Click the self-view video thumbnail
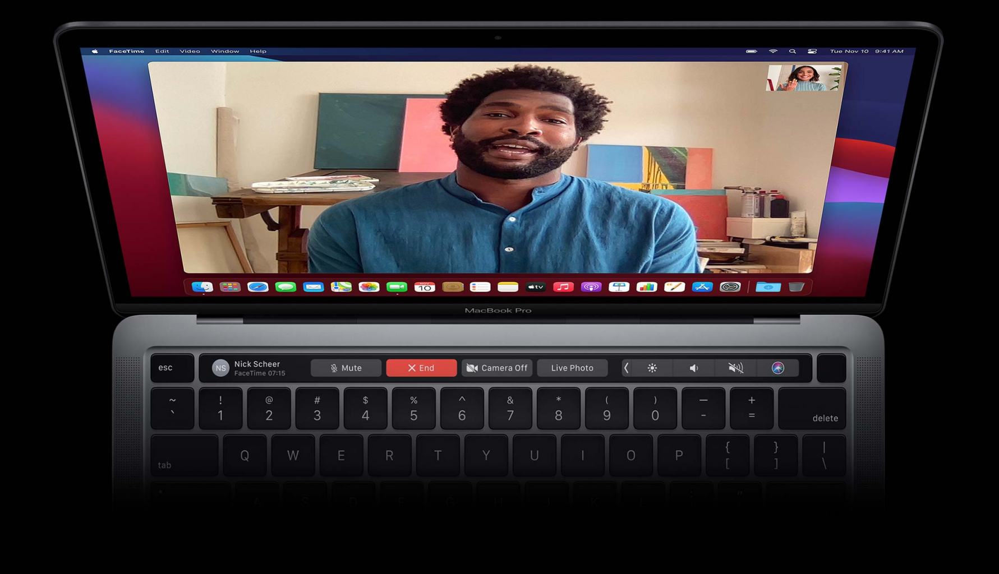The width and height of the screenshot is (999, 574). [804, 78]
